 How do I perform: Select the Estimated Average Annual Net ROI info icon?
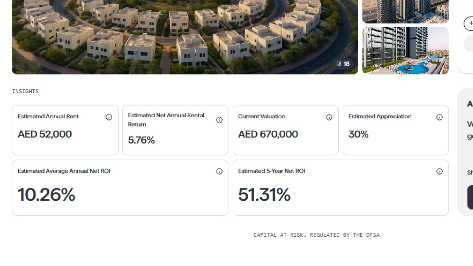(x=219, y=171)
